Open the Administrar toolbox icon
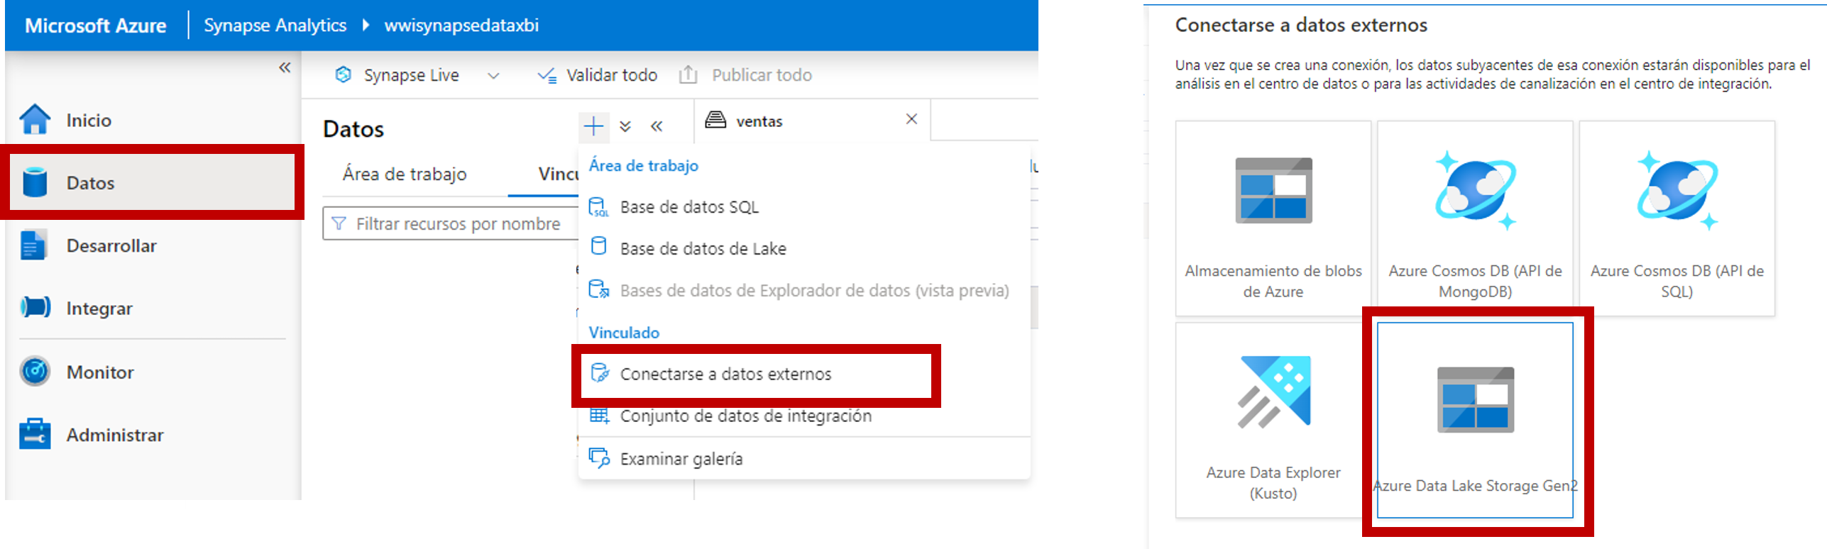 [x=35, y=434]
